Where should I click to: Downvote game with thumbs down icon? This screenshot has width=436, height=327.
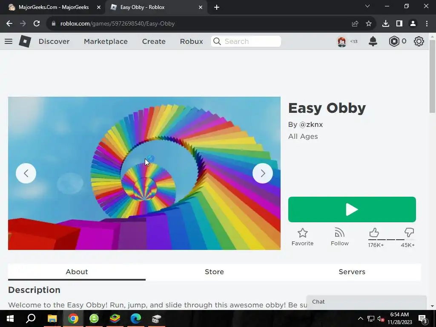409,232
